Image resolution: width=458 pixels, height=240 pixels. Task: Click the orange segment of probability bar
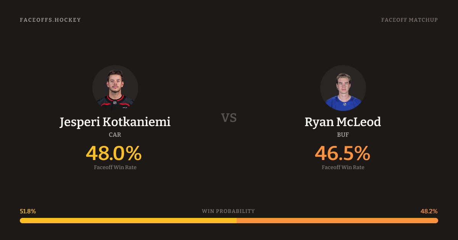coord(337,221)
